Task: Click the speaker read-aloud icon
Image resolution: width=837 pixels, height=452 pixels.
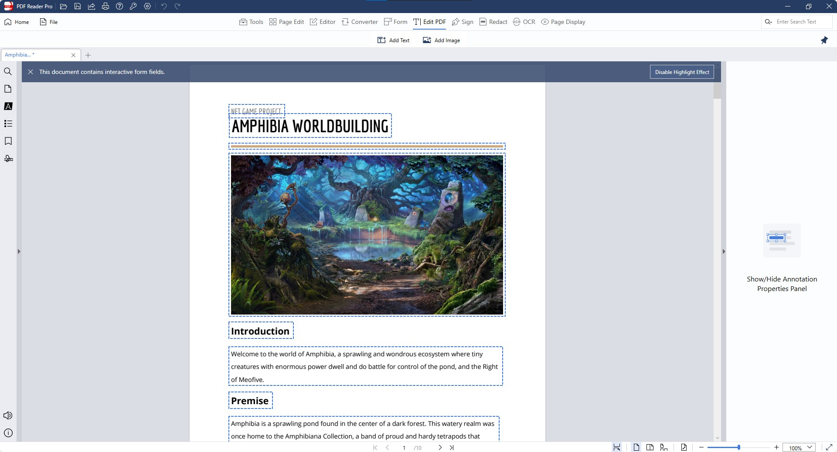Action: [8, 415]
